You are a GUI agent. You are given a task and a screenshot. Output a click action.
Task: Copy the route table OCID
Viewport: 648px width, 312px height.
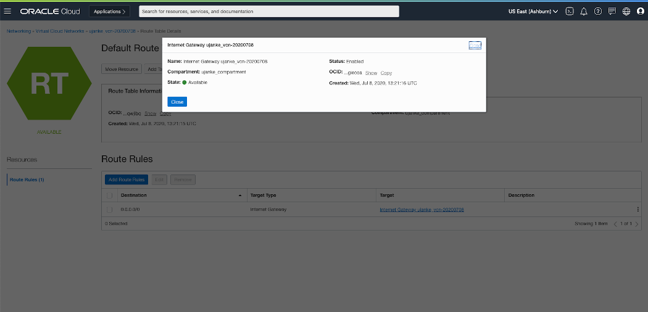(165, 113)
